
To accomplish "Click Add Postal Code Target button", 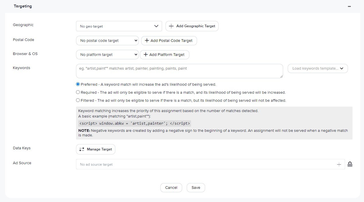I will tap(169, 41).
